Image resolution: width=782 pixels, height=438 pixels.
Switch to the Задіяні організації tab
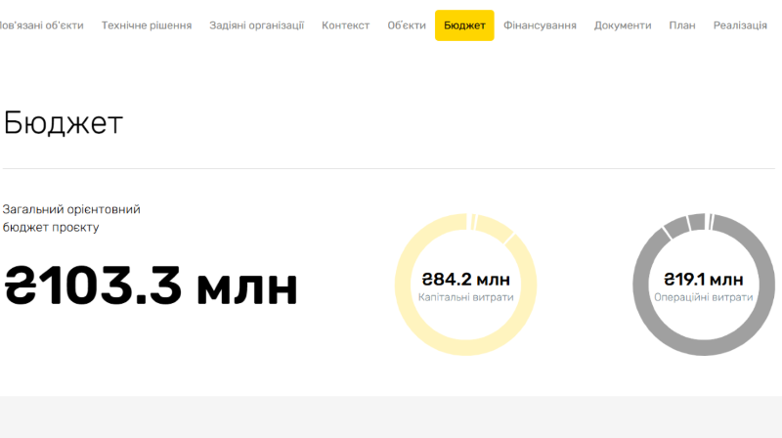(256, 25)
